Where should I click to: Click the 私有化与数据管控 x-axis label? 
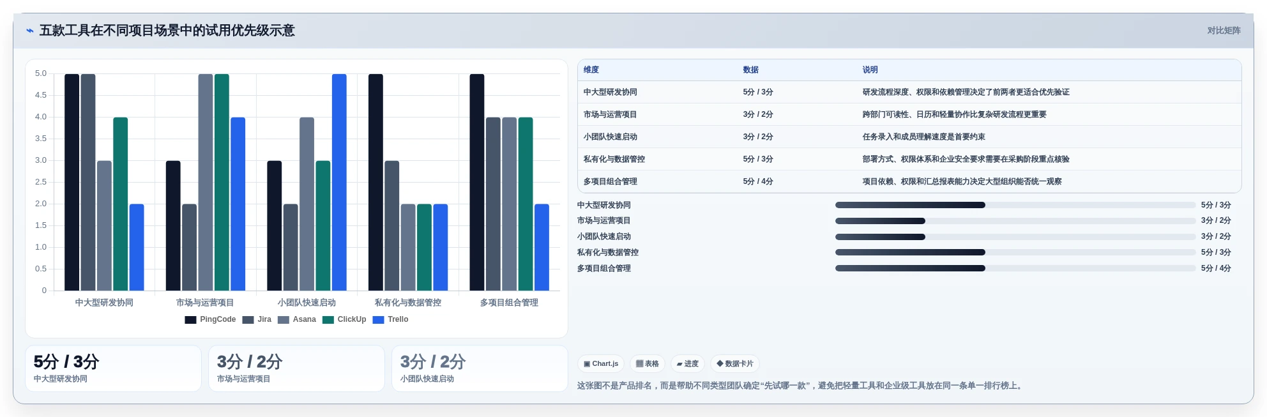408,303
